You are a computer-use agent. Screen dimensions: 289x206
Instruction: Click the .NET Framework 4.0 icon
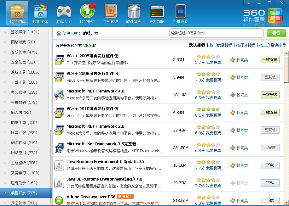(59, 95)
